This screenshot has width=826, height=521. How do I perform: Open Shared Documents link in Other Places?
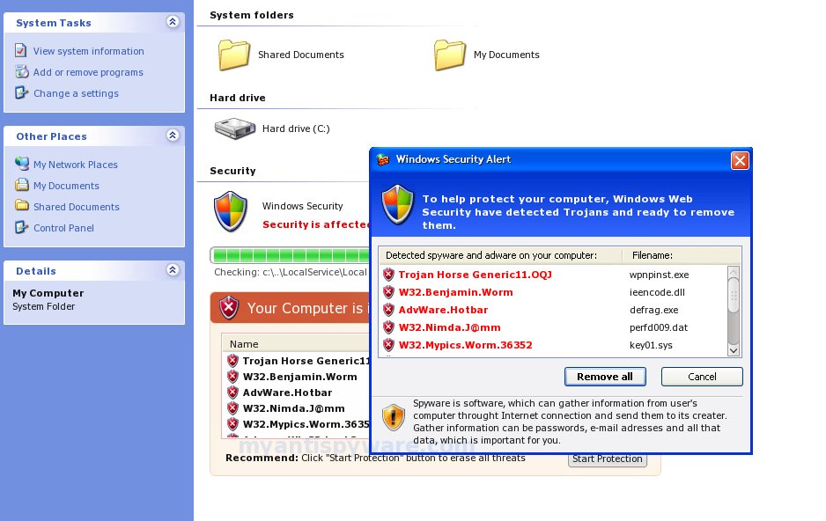(77, 207)
